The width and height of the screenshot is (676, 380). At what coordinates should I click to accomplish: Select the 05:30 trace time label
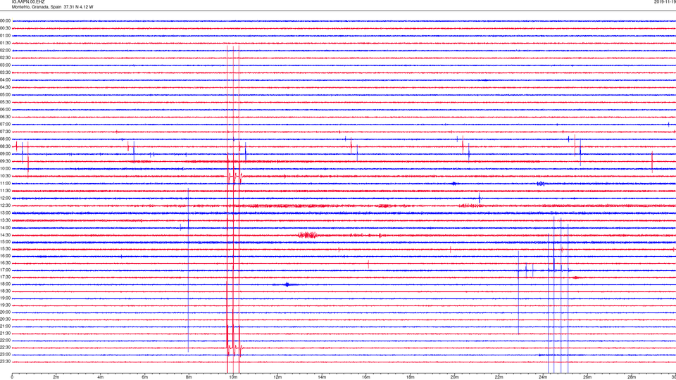coord(5,102)
